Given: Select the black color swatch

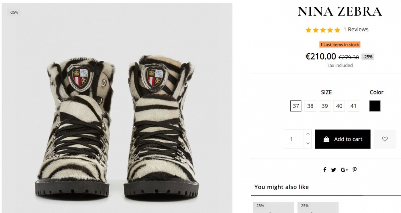Looking at the screenshot, I should [375, 106].
